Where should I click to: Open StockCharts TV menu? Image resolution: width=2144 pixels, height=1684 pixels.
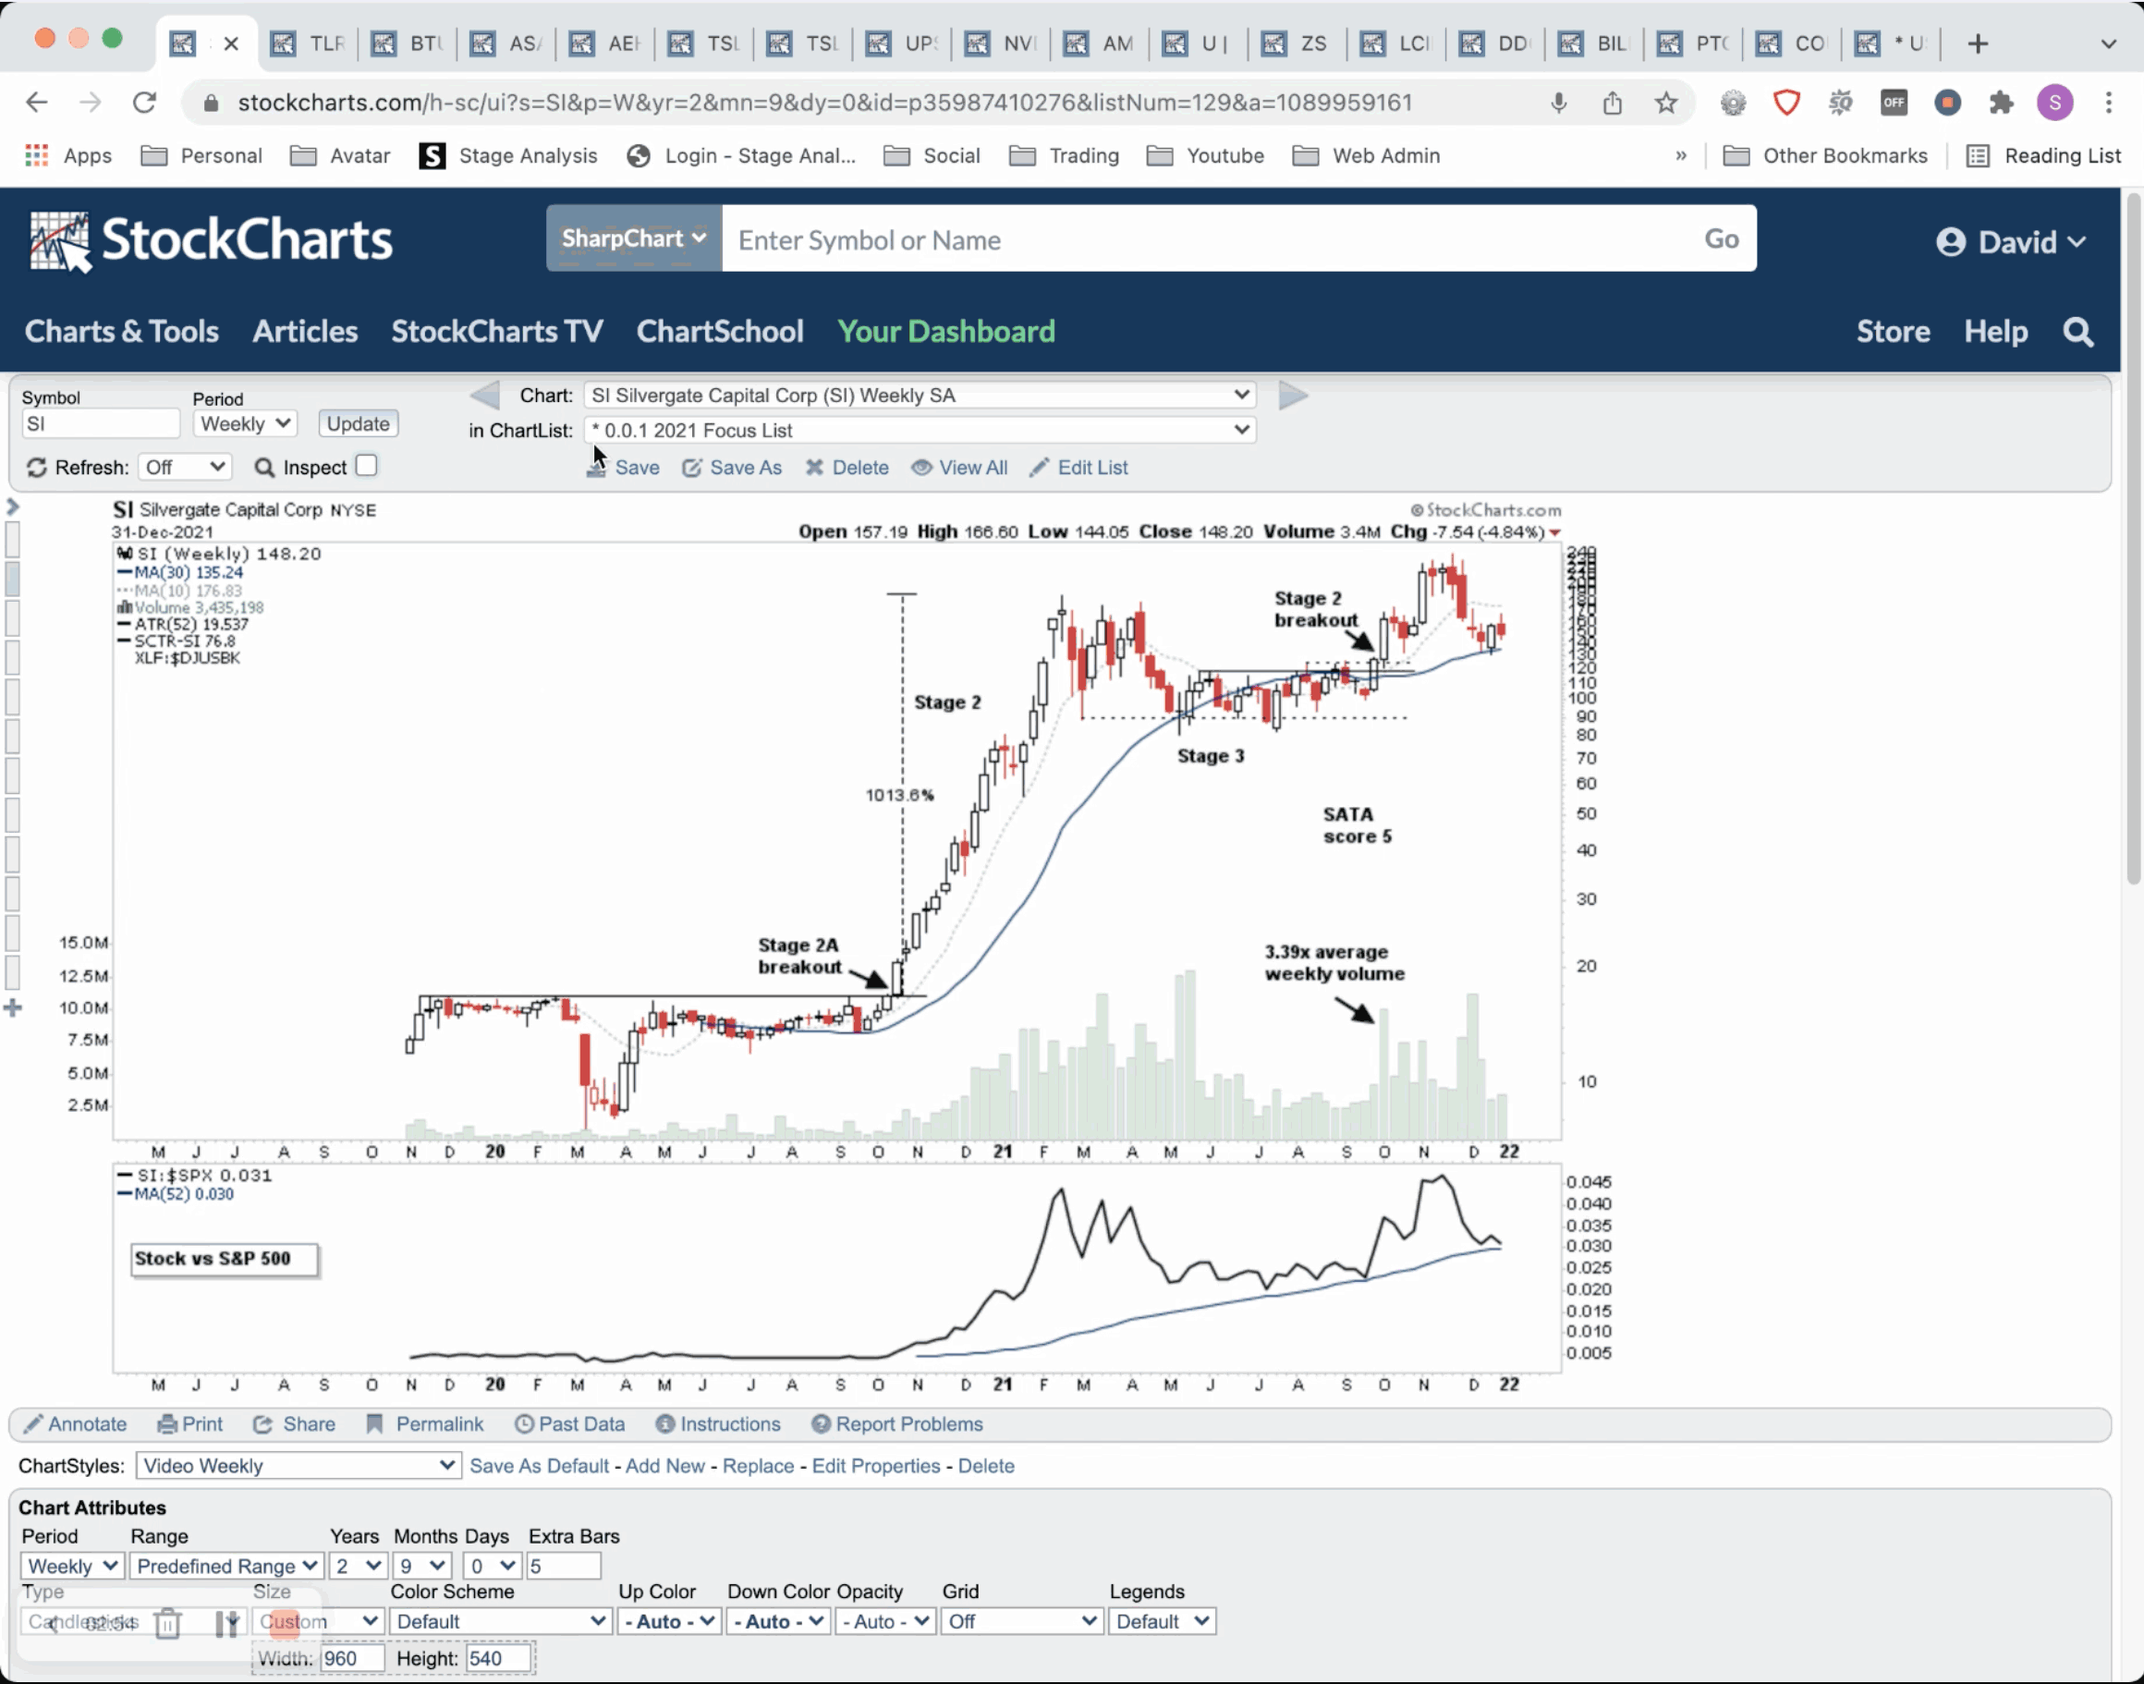497,332
